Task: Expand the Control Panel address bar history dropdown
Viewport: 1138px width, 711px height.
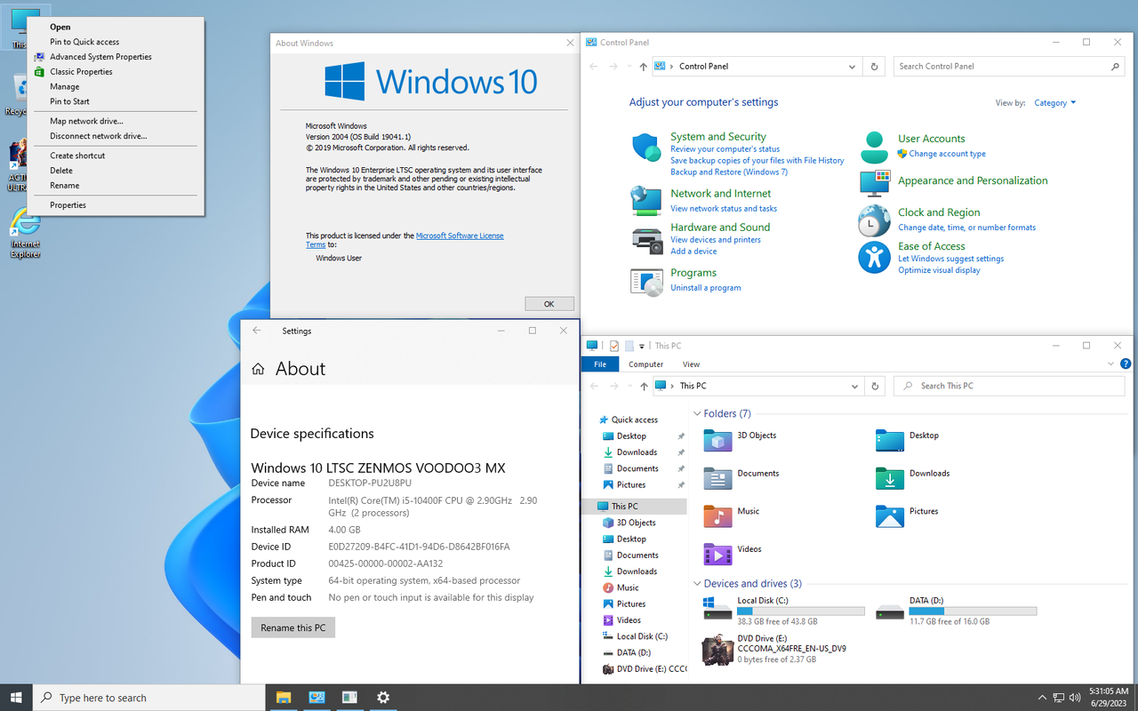Action: click(x=852, y=66)
